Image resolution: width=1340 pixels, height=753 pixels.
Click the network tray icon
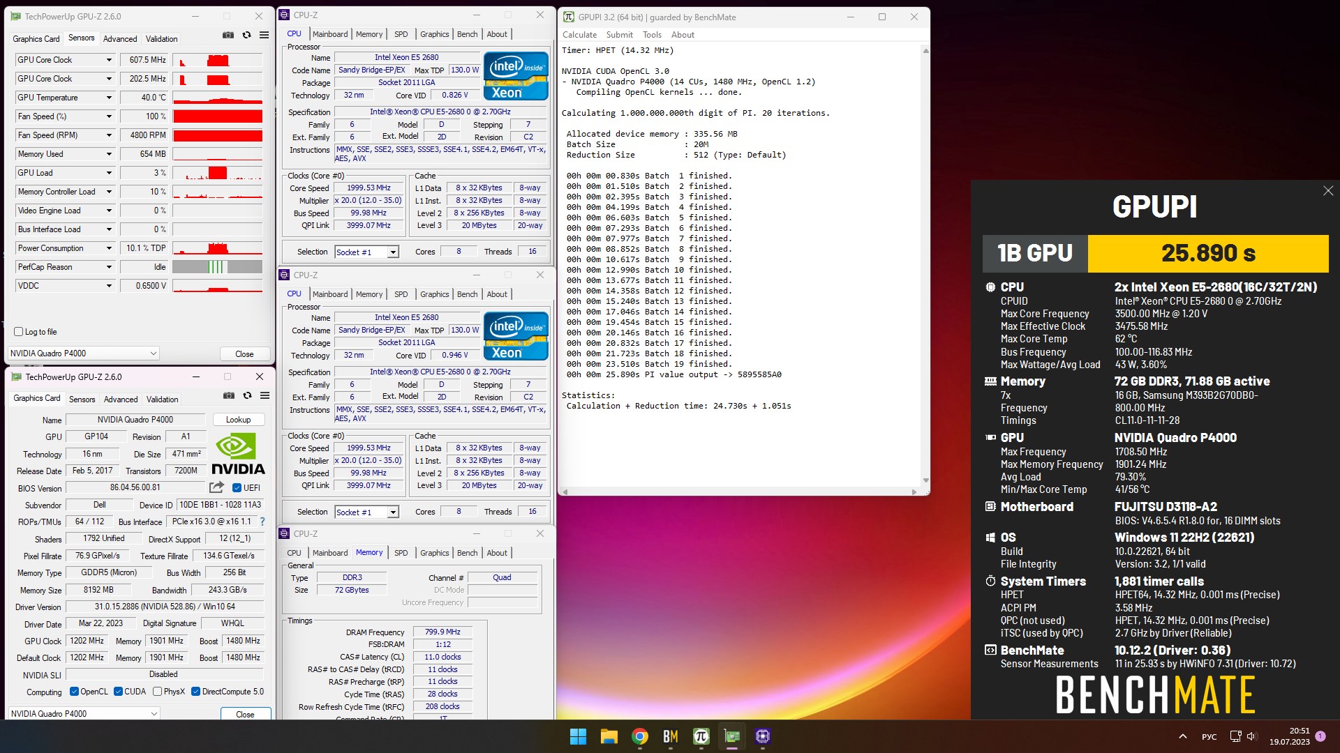click(x=1235, y=736)
